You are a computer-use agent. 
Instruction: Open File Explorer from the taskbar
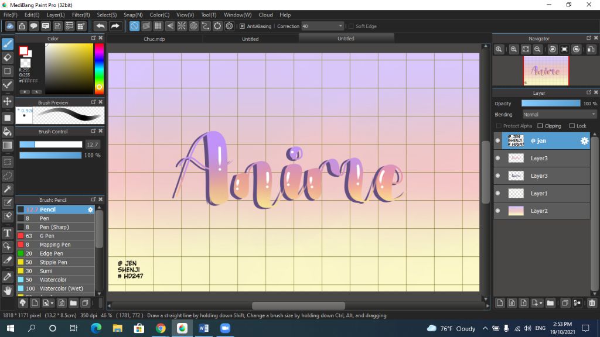click(117, 328)
